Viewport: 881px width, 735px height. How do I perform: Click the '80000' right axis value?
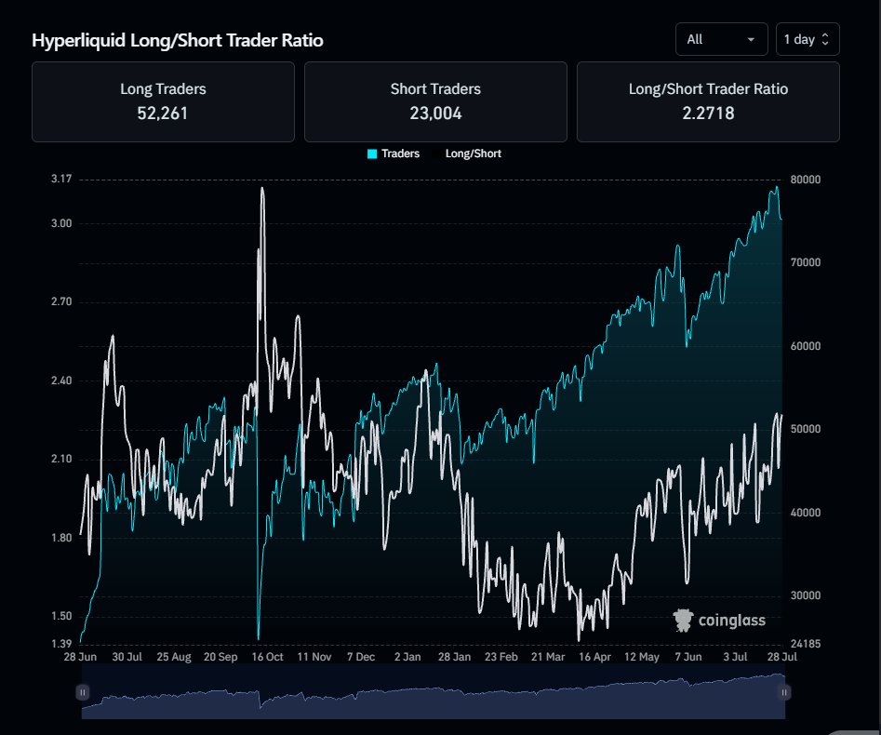(805, 180)
